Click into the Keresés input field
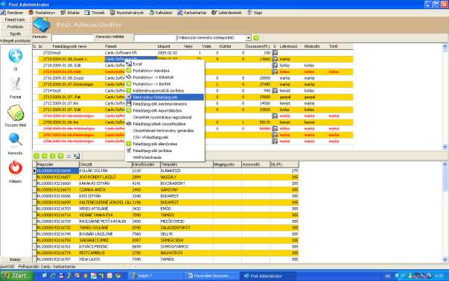Viewport: 449px width, 281px height. pyautogui.click(x=73, y=38)
